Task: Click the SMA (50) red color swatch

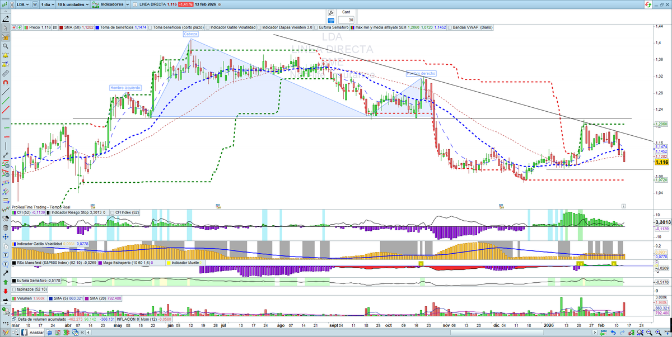Action: pos(61,27)
